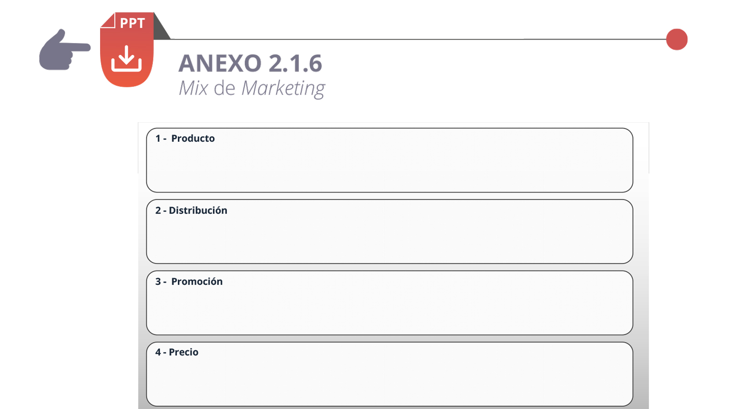Click the ANEXO 2.1.6 heading
Screen dimensions: 742x409
point(250,63)
